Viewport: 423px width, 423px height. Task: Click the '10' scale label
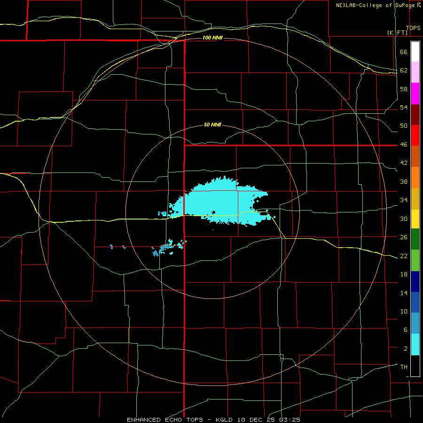(x=404, y=312)
